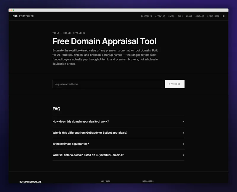Go to the Appraise nav item
Viewport: 237px width, 192px height.
(x=160, y=16)
